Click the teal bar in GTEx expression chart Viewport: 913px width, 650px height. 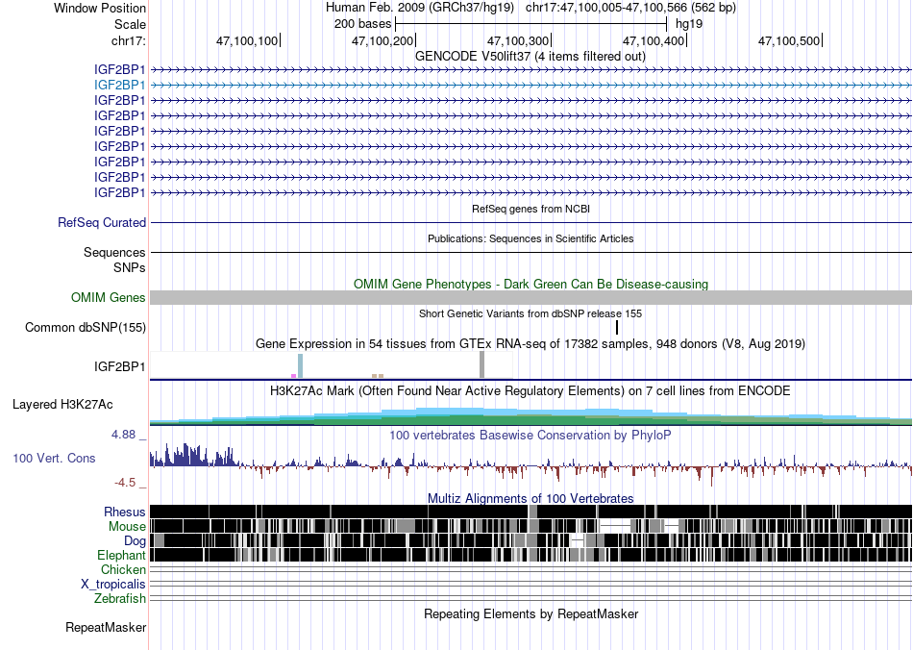[301, 365]
